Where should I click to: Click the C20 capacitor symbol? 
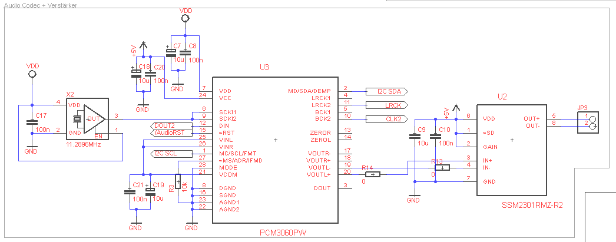point(150,73)
